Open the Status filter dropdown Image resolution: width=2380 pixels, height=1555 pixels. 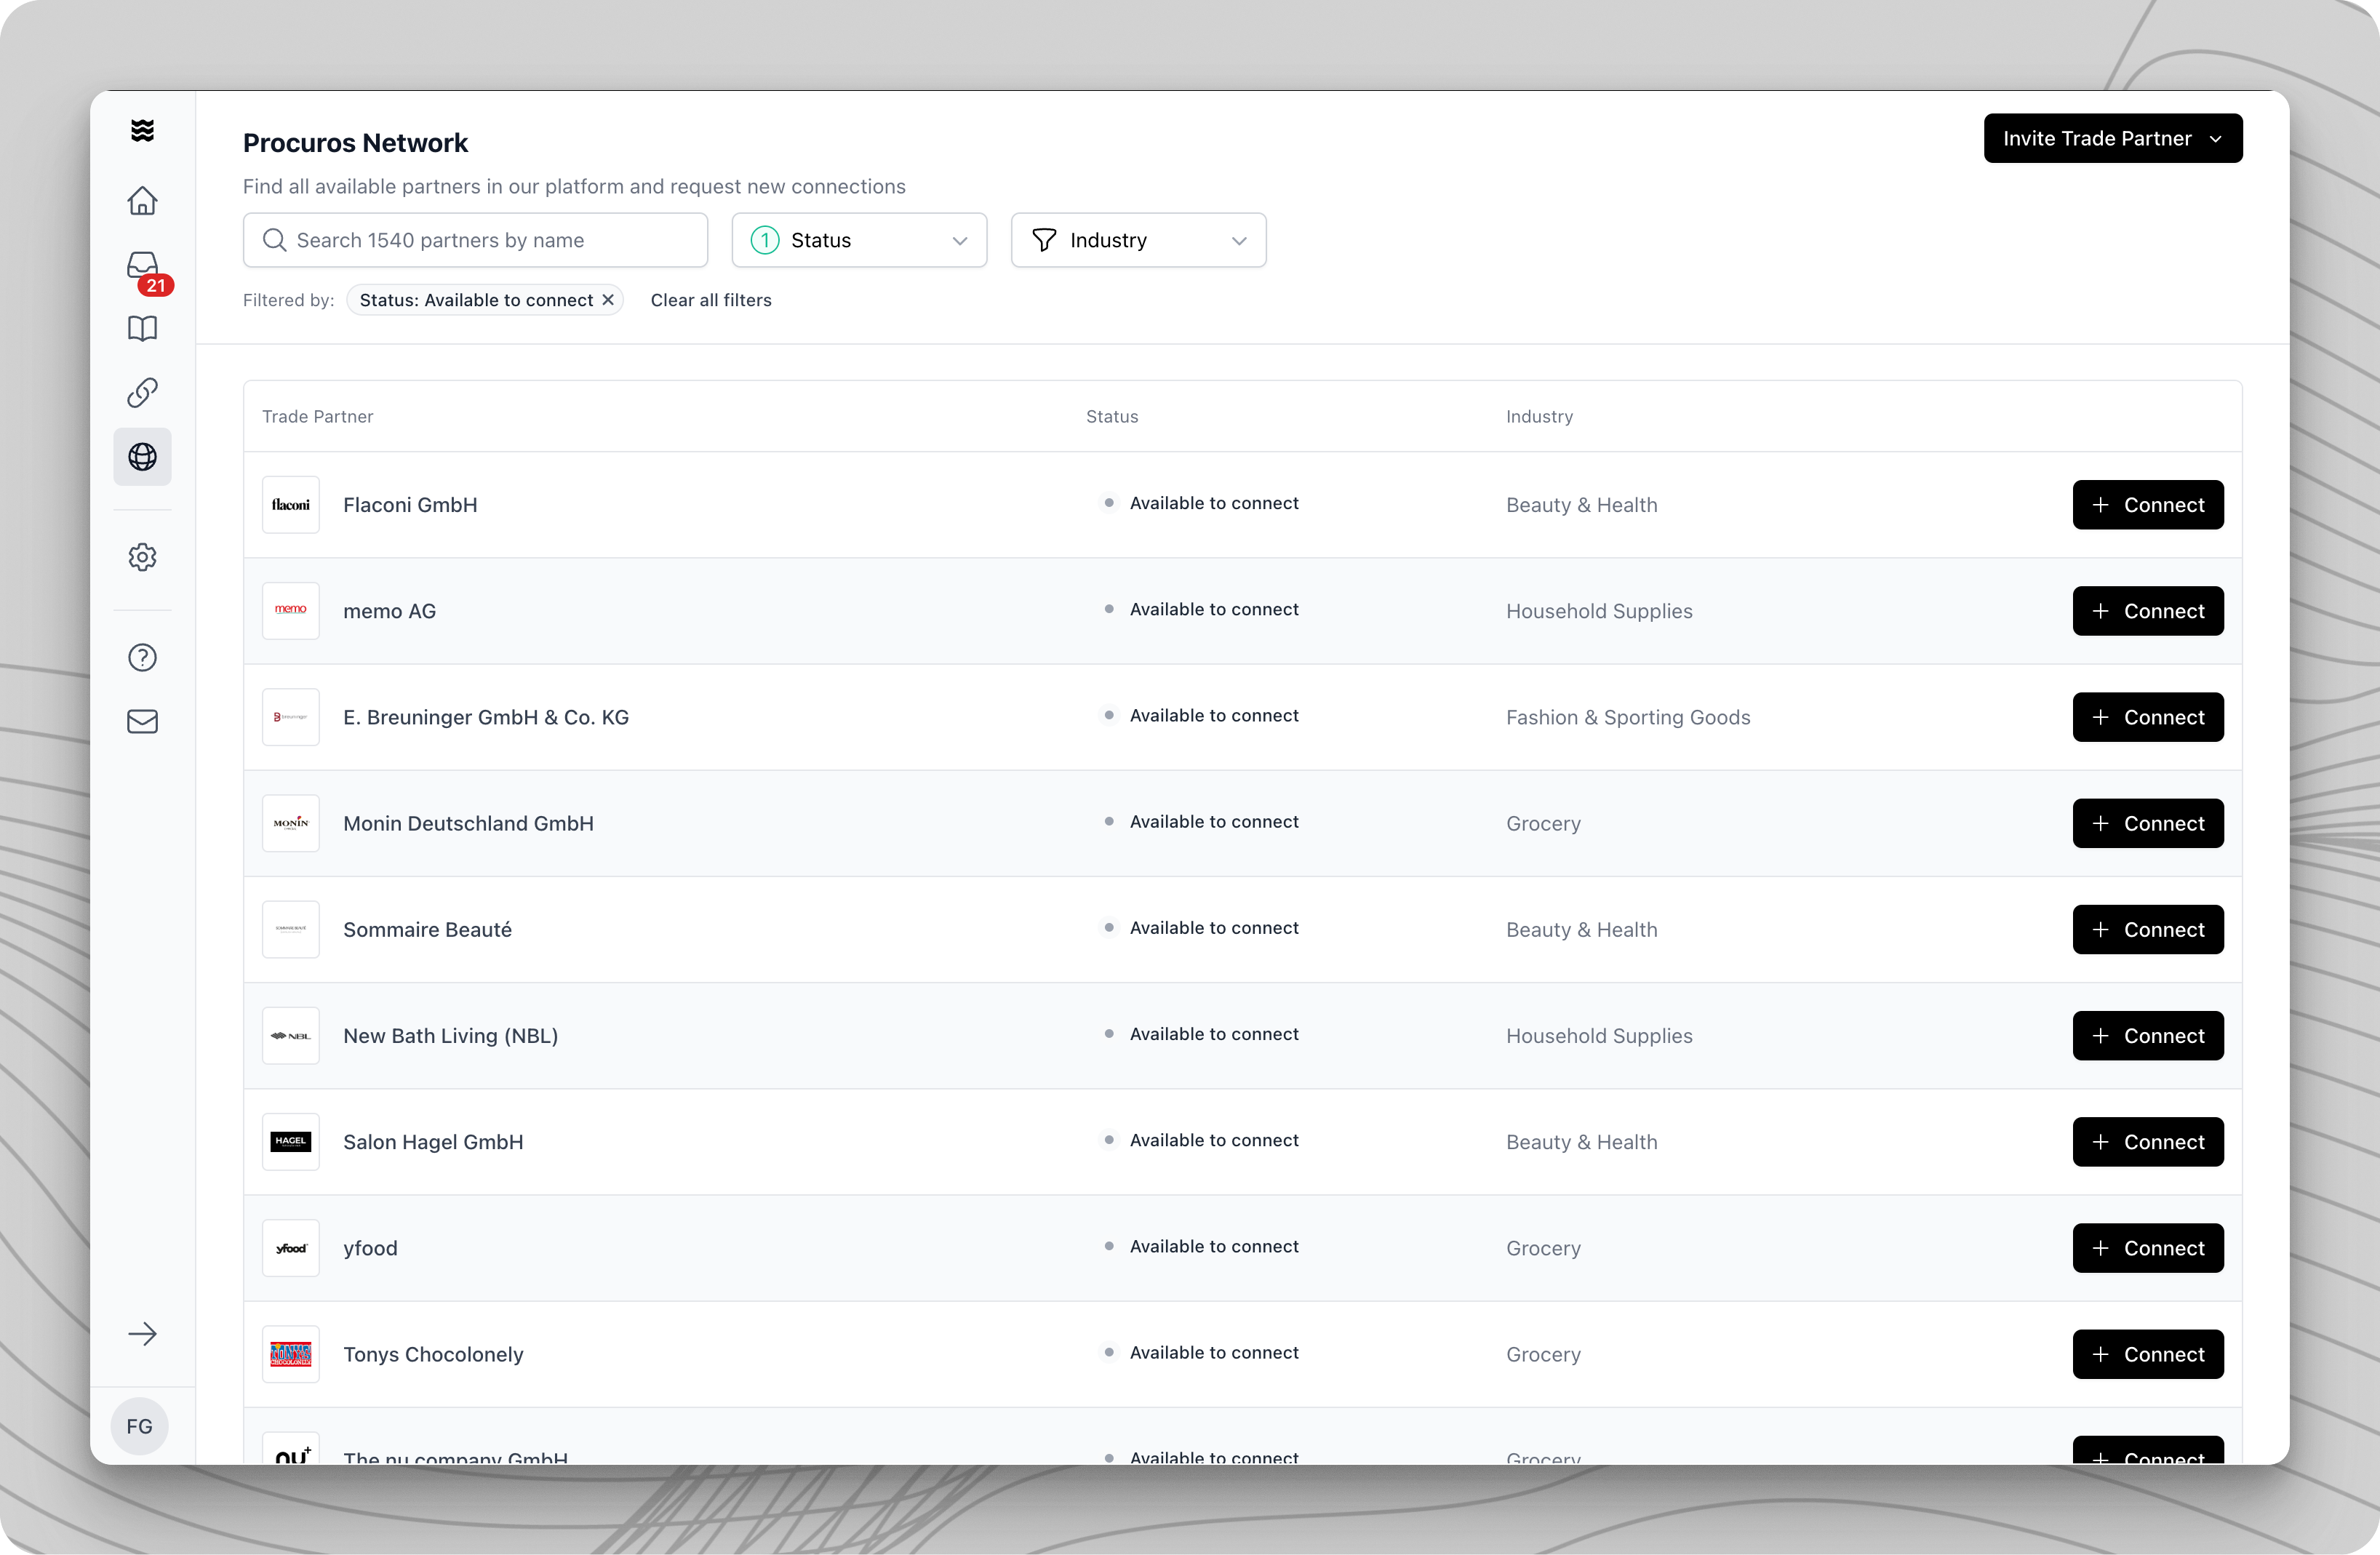pyautogui.click(x=859, y=240)
